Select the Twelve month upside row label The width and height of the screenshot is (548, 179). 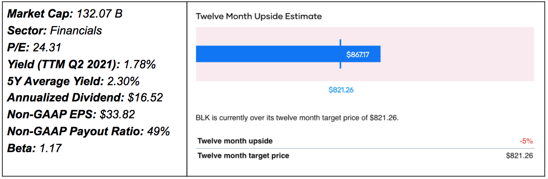click(235, 141)
